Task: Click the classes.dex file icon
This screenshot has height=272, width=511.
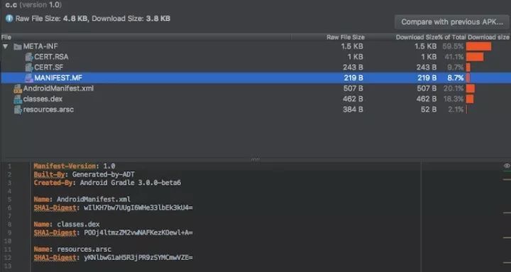Action: [x=18, y=99]
